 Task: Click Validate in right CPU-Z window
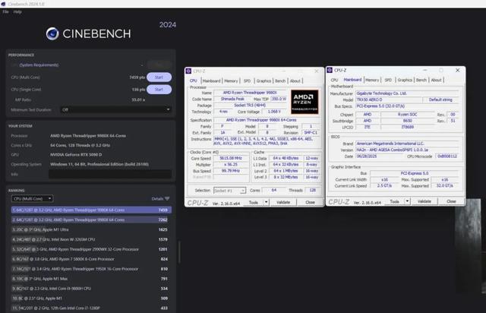pyautogui.click(x=424, y=201)
